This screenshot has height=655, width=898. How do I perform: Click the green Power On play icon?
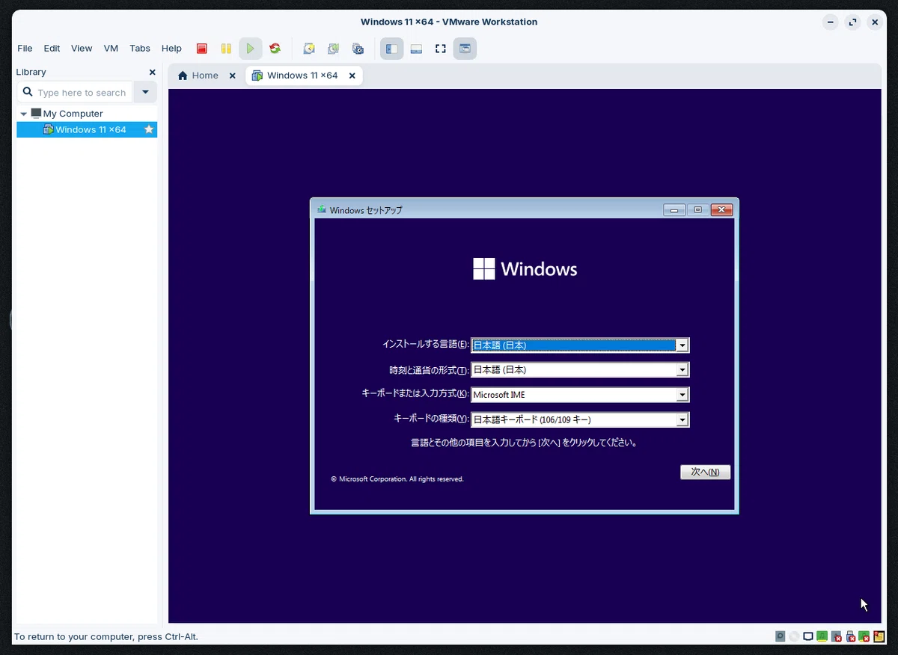point(251,49)
